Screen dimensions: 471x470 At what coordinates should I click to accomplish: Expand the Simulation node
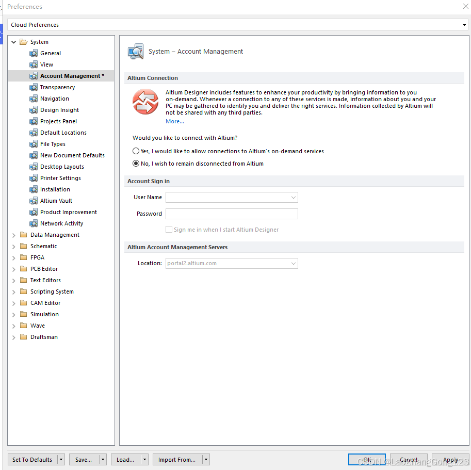click(x=13, y=315)
